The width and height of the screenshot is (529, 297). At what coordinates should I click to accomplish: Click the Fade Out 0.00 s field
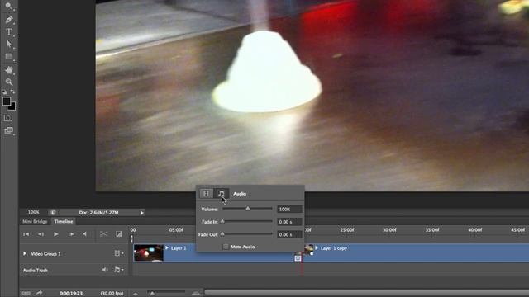[289, 234]
